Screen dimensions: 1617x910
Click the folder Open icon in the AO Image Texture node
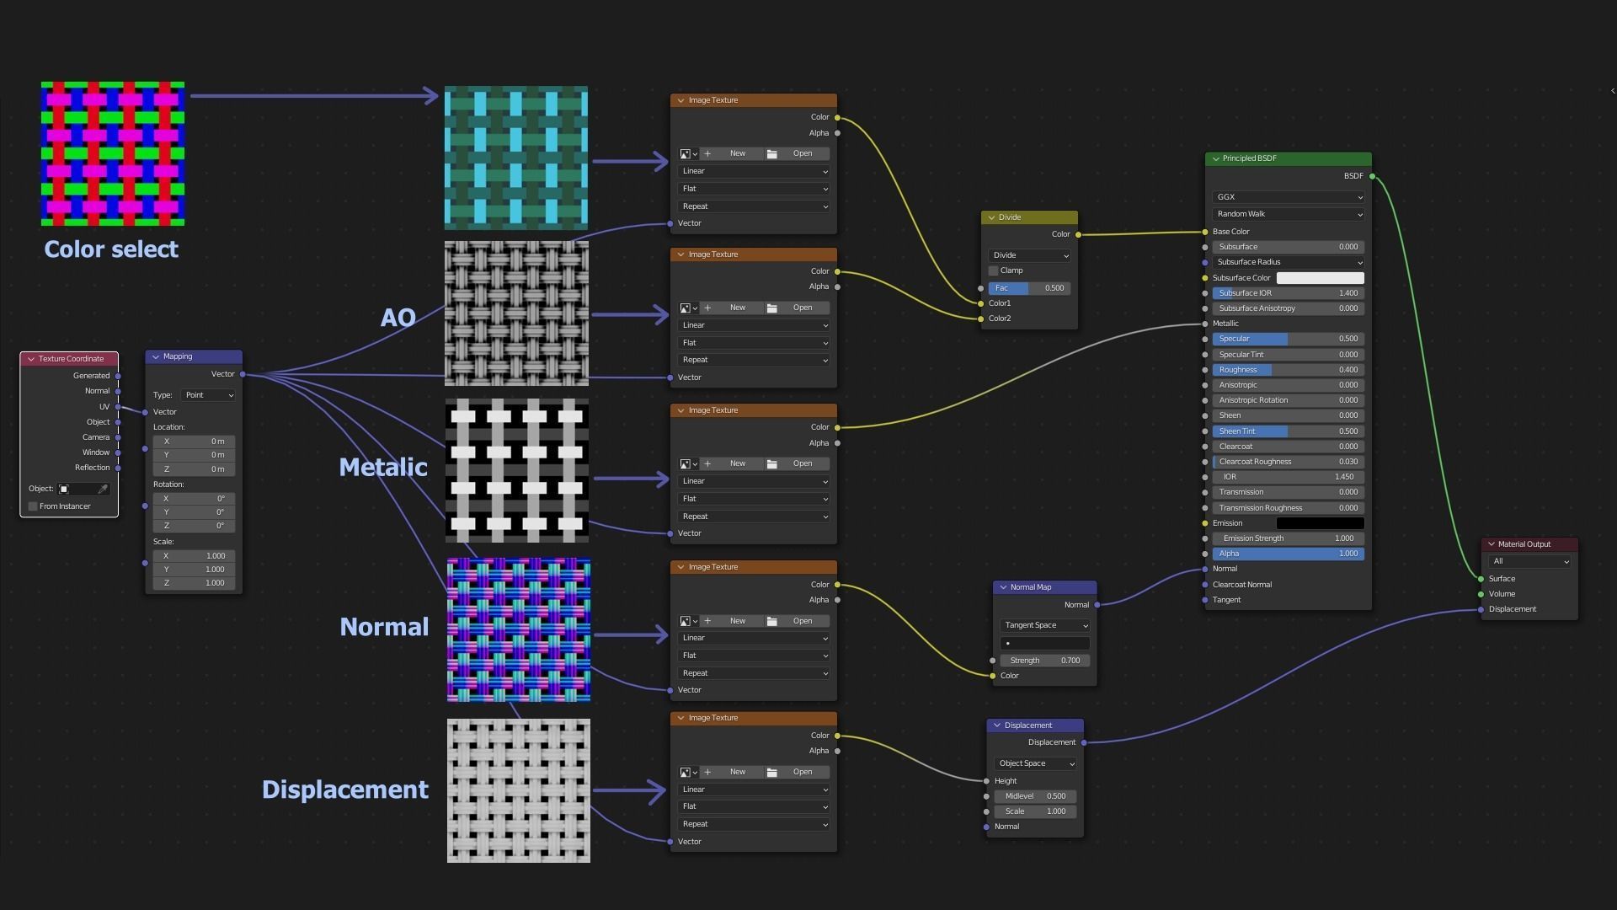[771, 308]
